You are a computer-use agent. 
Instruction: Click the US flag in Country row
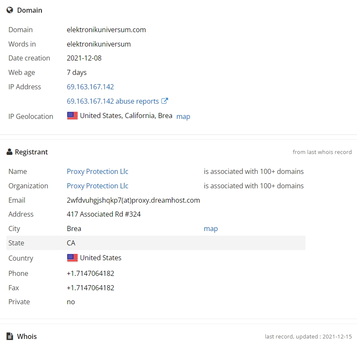[x=72, y=258]
